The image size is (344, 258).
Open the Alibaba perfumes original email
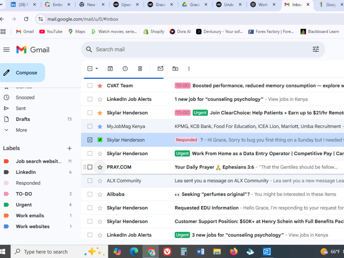[212, 194]
